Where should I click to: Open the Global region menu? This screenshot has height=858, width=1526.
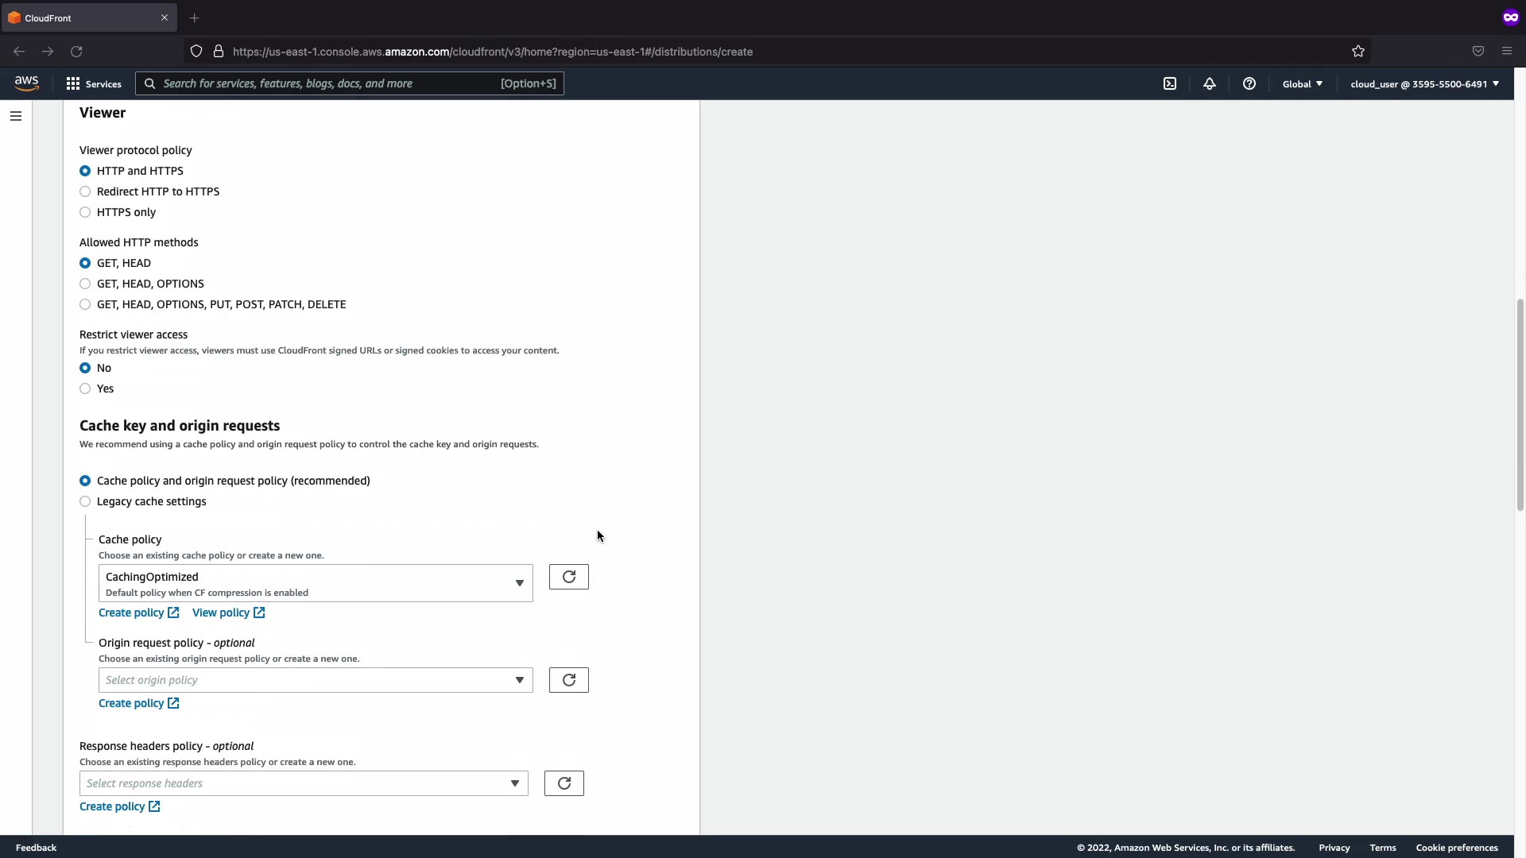coord(1302,83)
